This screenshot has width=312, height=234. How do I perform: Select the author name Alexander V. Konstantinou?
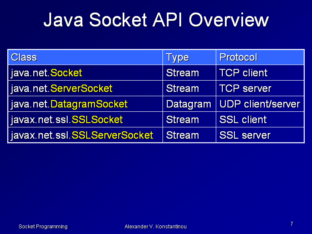156,227
